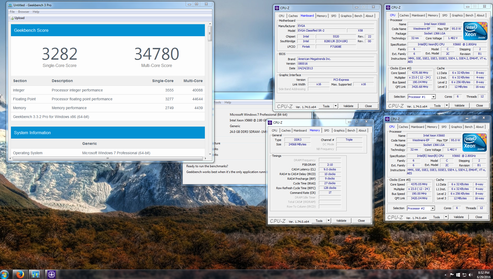Image resolution: width=493 pixels, height=279 pixels.
Task: Click the CAS# Latency 9.0 clocks field
Action: [x=330, y=169]
